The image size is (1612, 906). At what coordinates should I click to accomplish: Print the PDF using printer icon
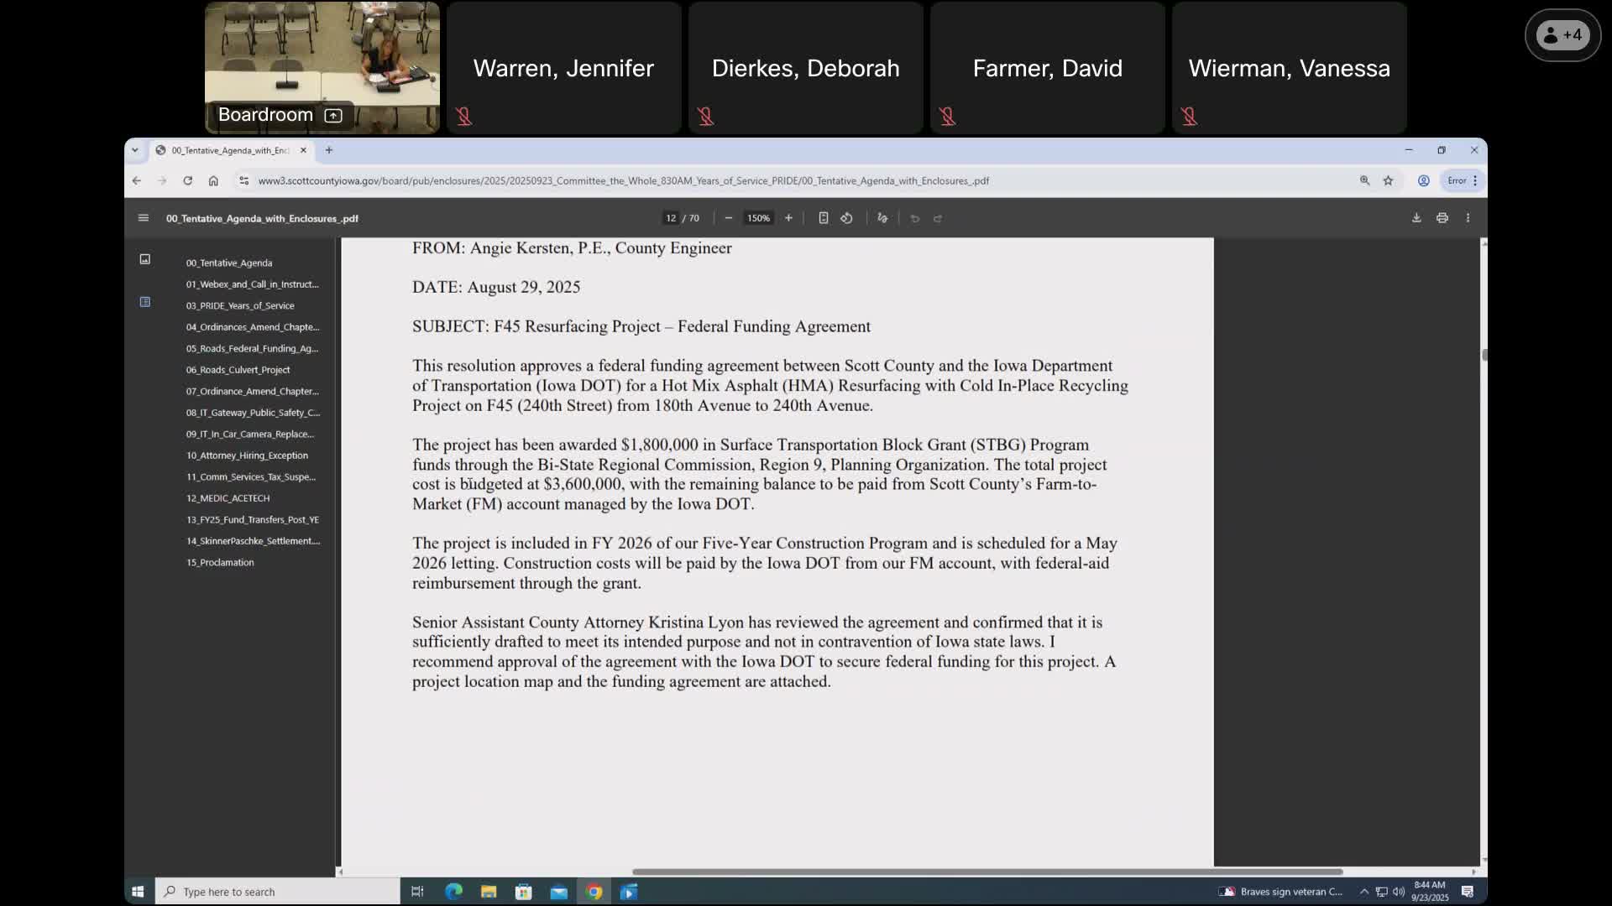point(1442,218)
